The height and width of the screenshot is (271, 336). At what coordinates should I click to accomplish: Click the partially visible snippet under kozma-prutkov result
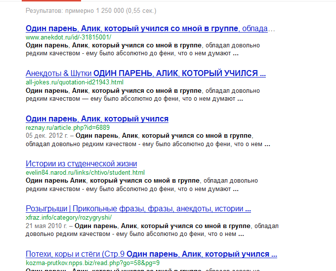pyautogui.click(x=143, y=270)
